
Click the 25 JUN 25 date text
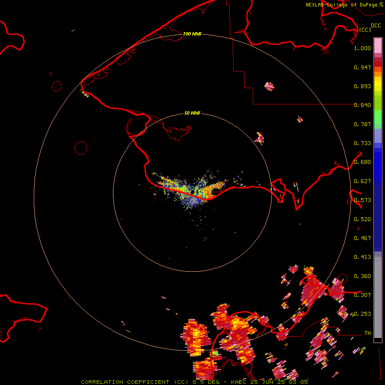[267, 382]
